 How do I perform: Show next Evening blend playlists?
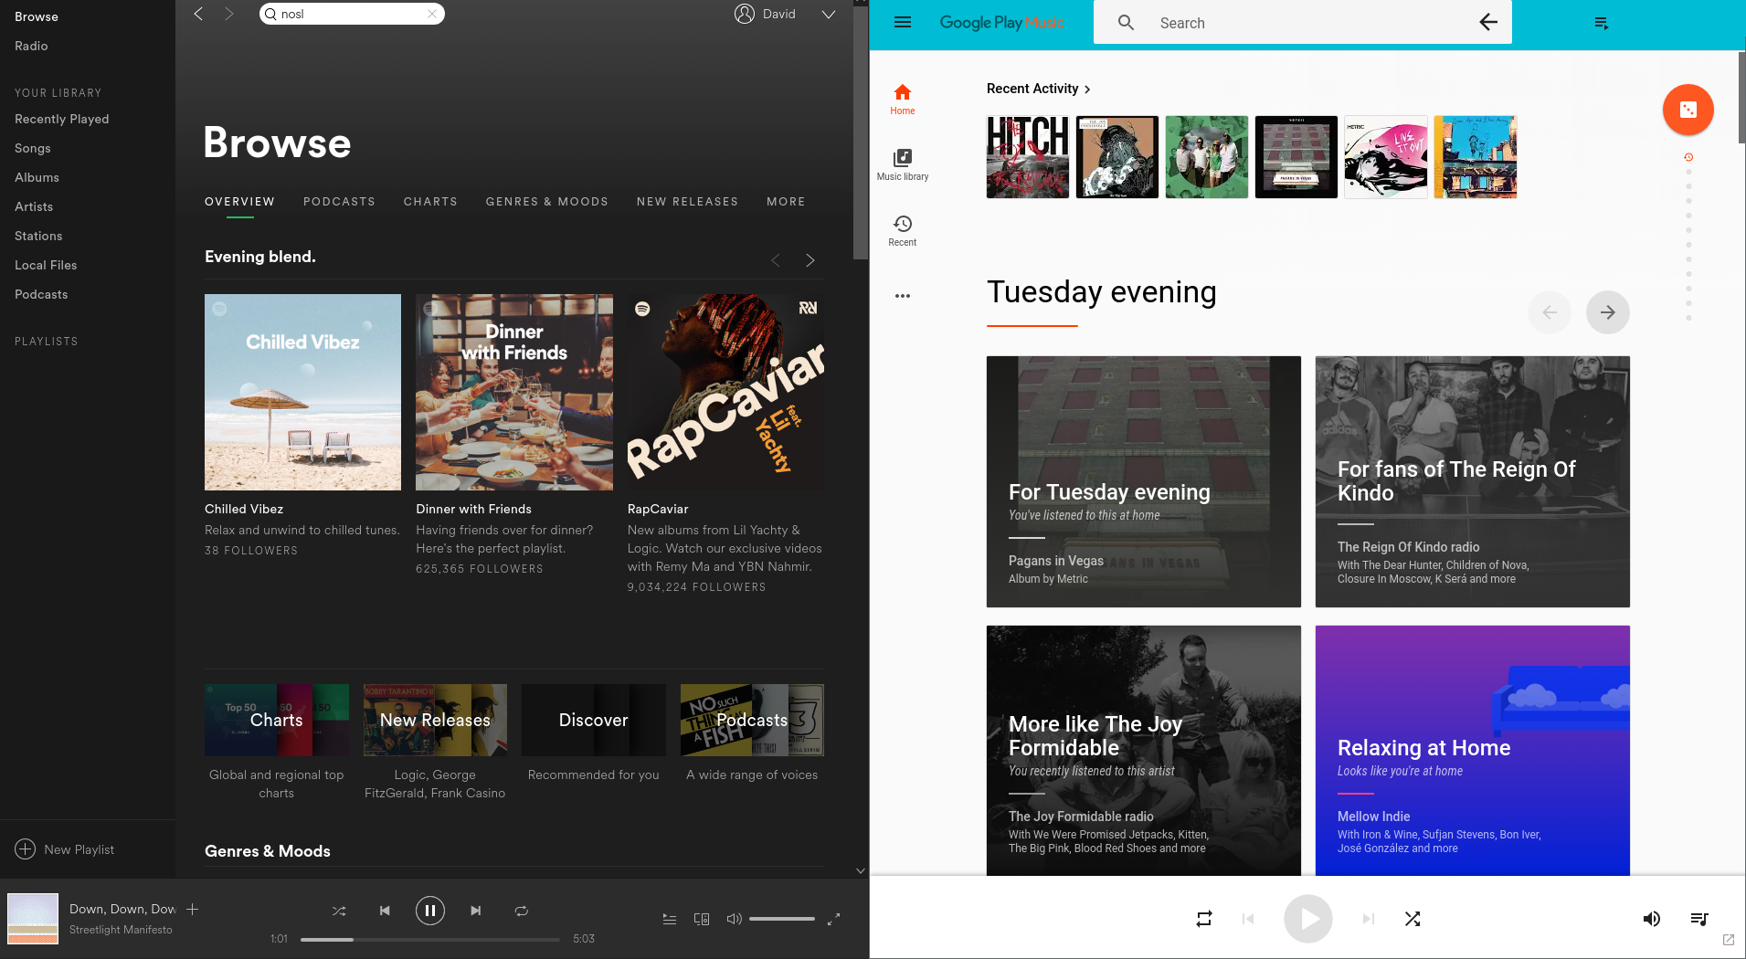(810, 260)
